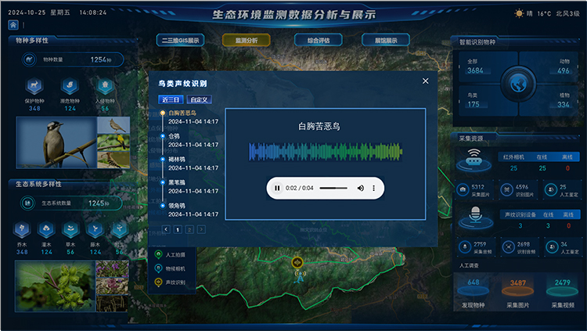Click the infrared camera WiFi device icon

[474, 159]
